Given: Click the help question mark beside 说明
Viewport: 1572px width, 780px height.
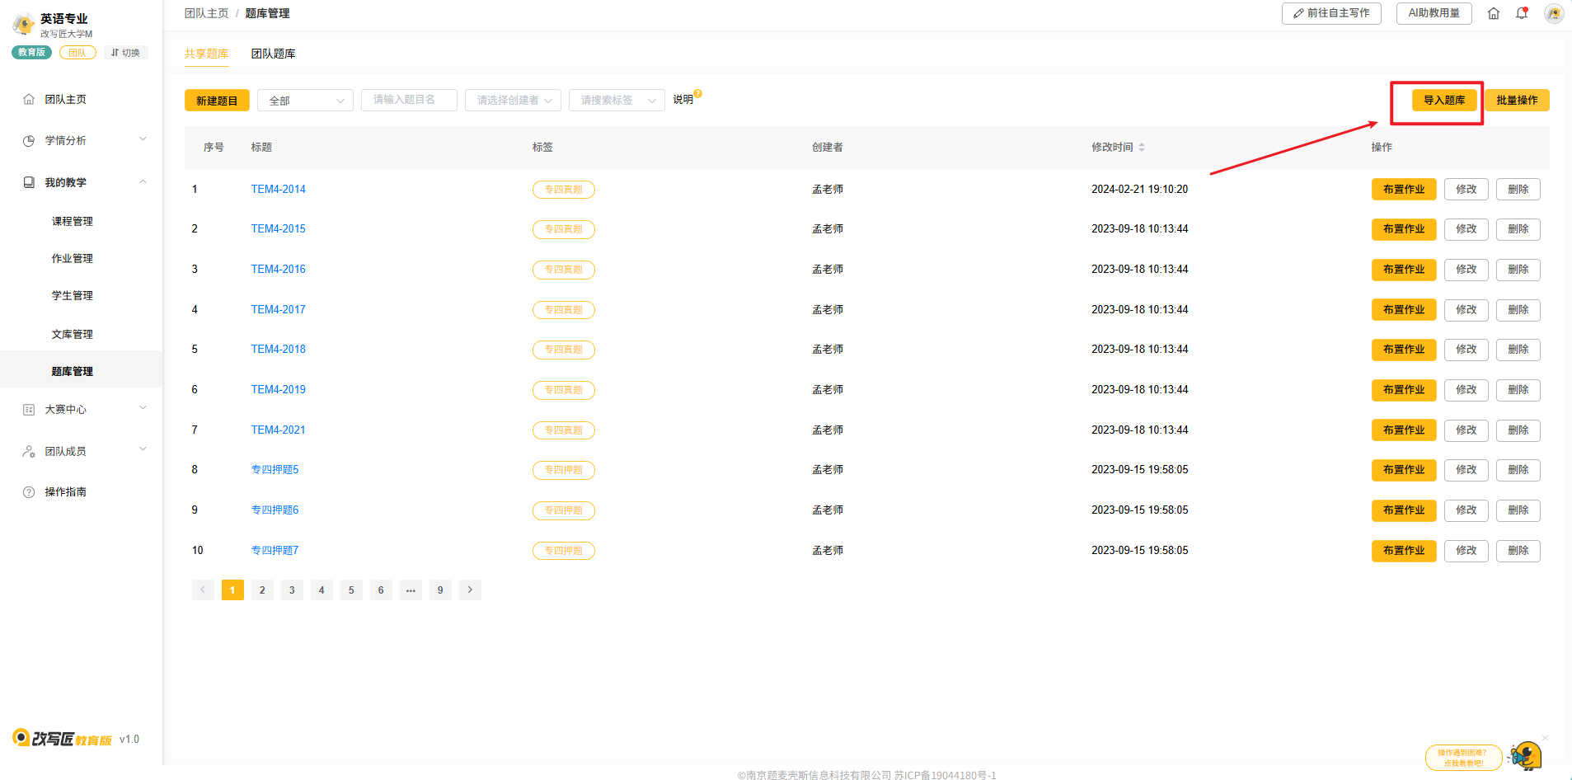Looking at the screenshot, I should pyautogui.click(x=697, y=94).
